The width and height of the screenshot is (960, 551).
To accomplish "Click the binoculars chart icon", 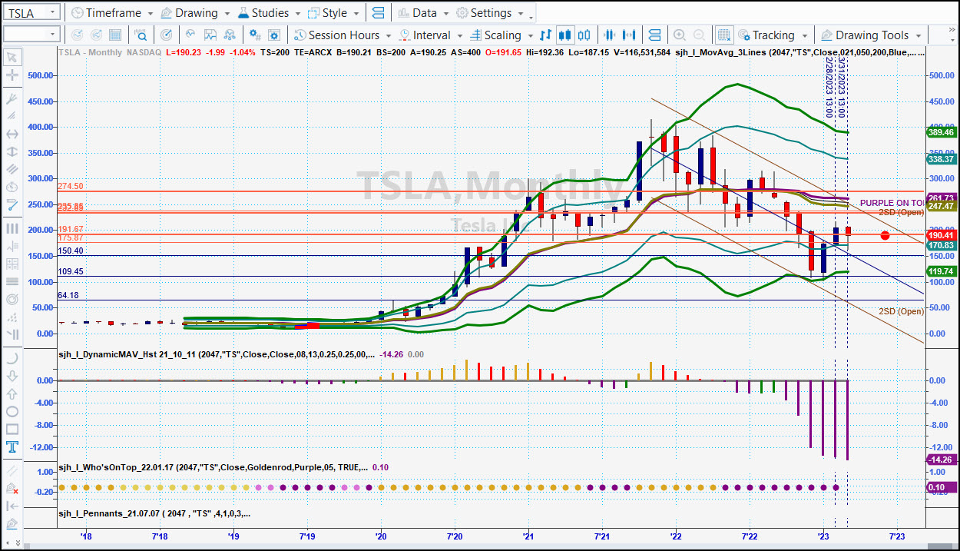I will pos(229,35).
